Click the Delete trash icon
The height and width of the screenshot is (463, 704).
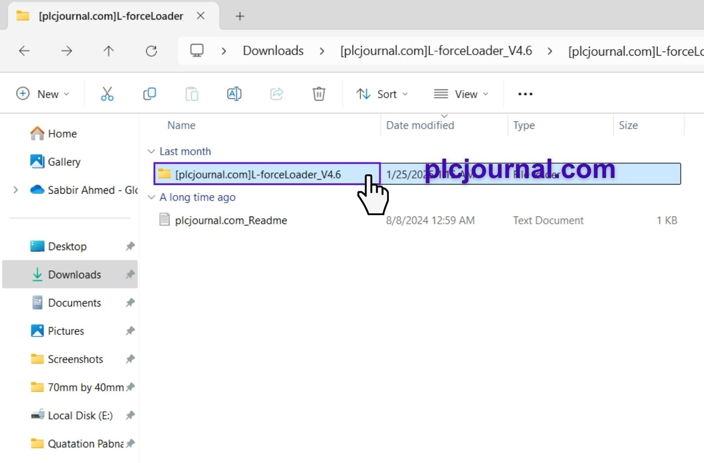pyautogui.click(x=319, y=94)
